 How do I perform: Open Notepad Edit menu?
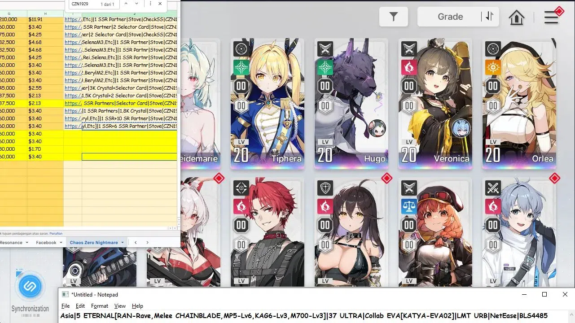80,306
